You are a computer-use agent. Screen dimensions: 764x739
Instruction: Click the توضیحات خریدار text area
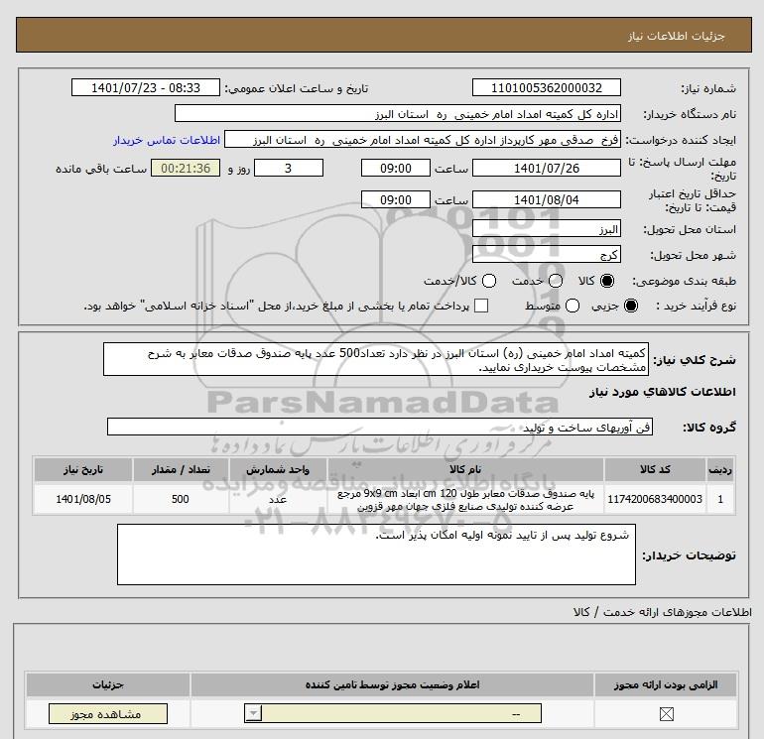[376, 554]
